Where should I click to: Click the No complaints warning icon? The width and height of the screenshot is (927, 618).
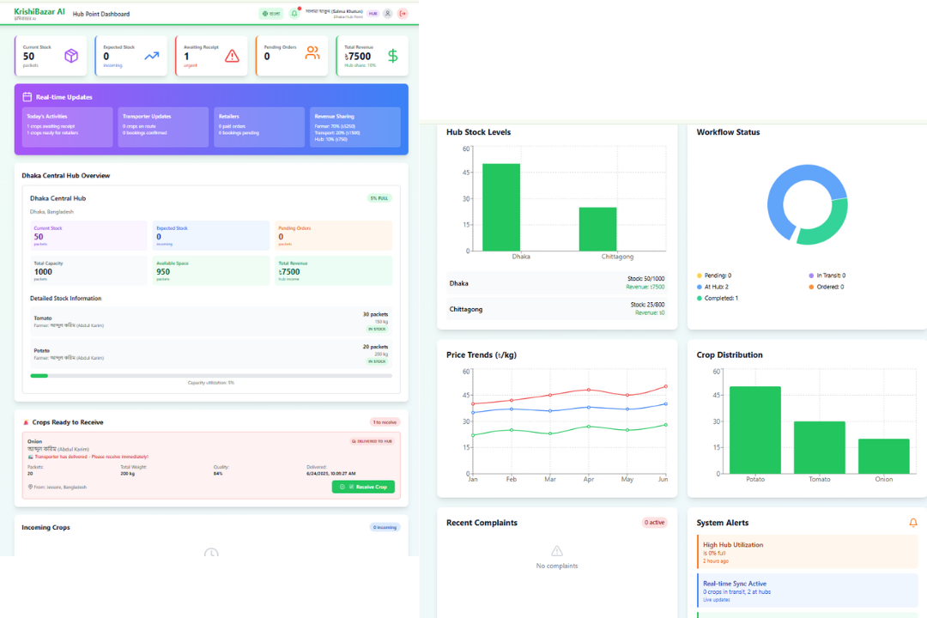point(557,550)
